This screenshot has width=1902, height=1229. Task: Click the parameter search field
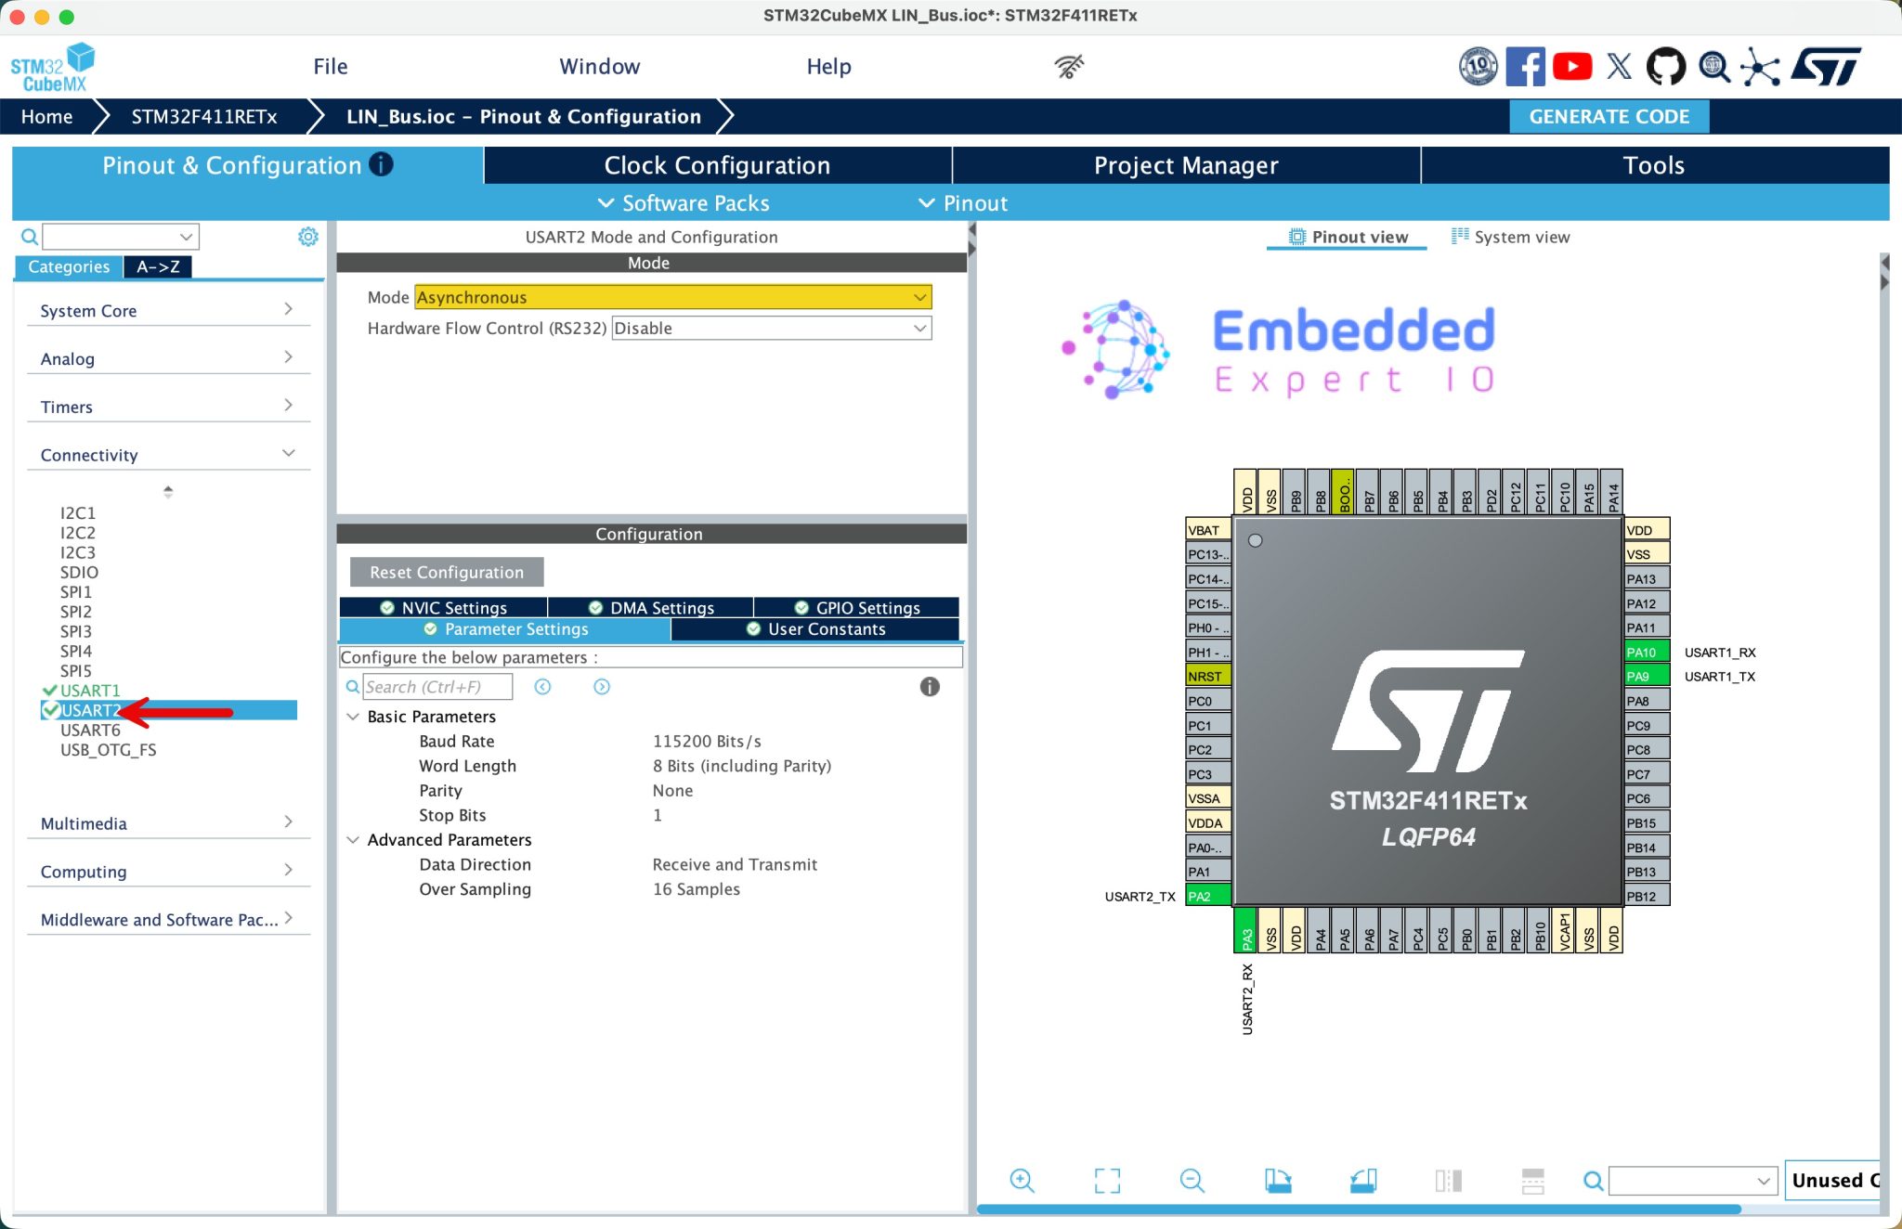[436, 686]
